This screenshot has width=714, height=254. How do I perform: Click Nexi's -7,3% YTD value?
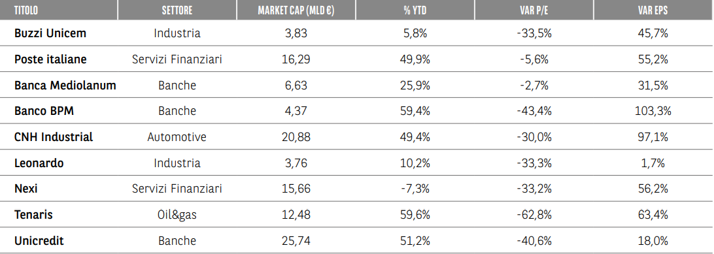click(x=415, y=189)
